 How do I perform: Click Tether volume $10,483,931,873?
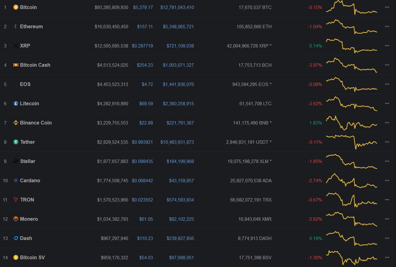pos(177,142)
